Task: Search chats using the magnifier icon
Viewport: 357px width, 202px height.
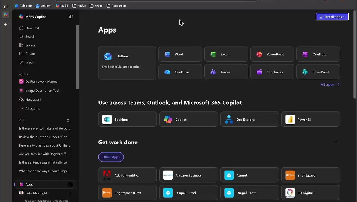Action: tap(68, 121)
